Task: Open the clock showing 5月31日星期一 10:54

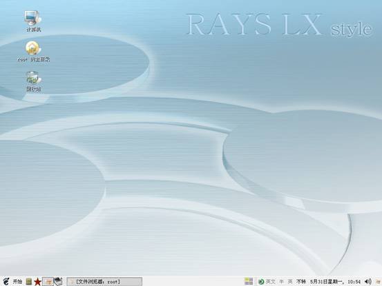Action: [x=335, y=282]
